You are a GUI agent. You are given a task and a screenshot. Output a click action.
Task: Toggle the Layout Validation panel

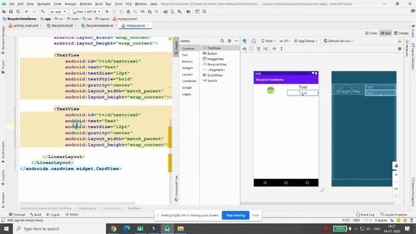tap(413, 57)
